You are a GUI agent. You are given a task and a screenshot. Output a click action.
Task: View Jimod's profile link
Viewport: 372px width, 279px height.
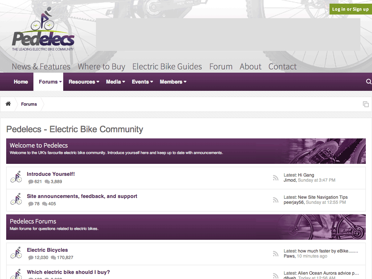pyautogui.click(x=290, y=180)
